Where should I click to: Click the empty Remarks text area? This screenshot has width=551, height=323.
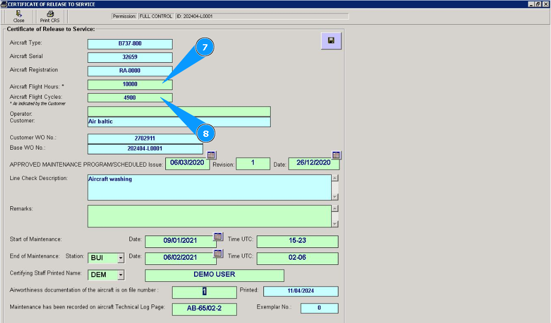(210, 216)
